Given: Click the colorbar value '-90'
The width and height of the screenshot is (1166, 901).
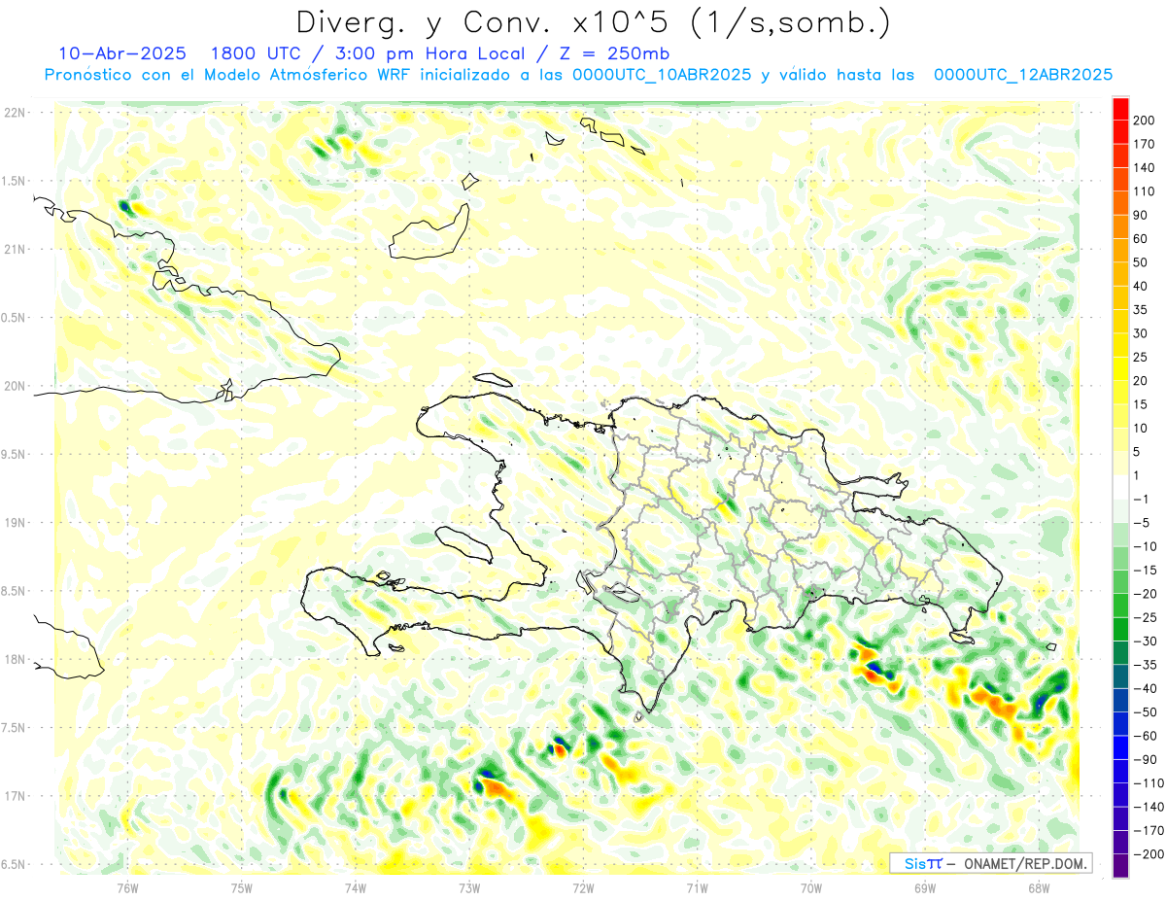Looking at the screenshot, I should [1145, 760].
